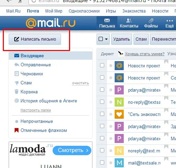Click the blue M avatar of mail@textsale
Viewport: 176px width, 168px height.
[x=119, y=163]
